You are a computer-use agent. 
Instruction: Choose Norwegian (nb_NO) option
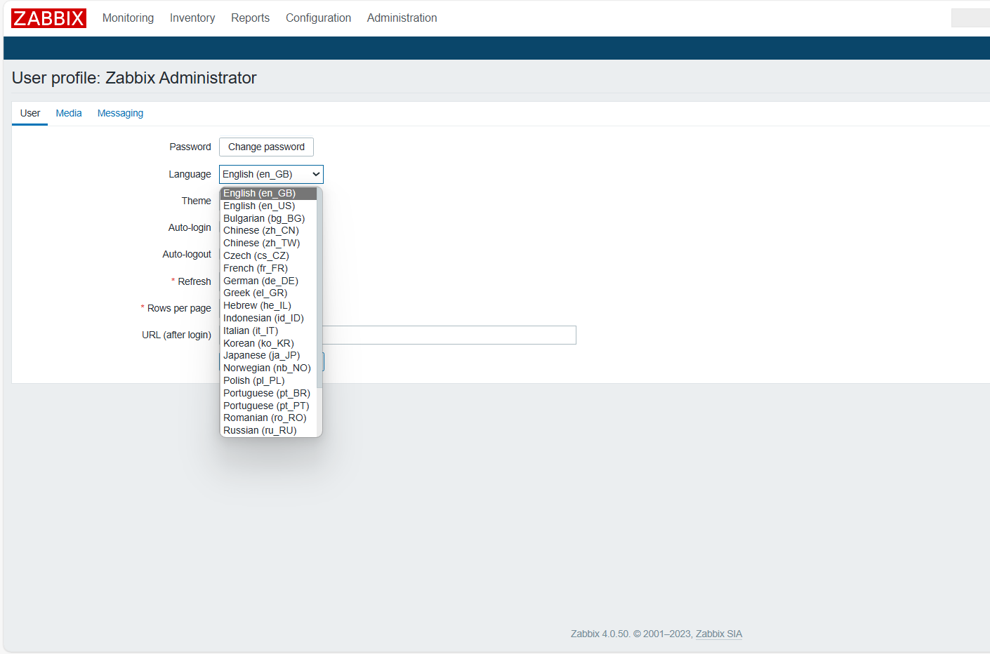pyautogui.click(x=268, y=368)
